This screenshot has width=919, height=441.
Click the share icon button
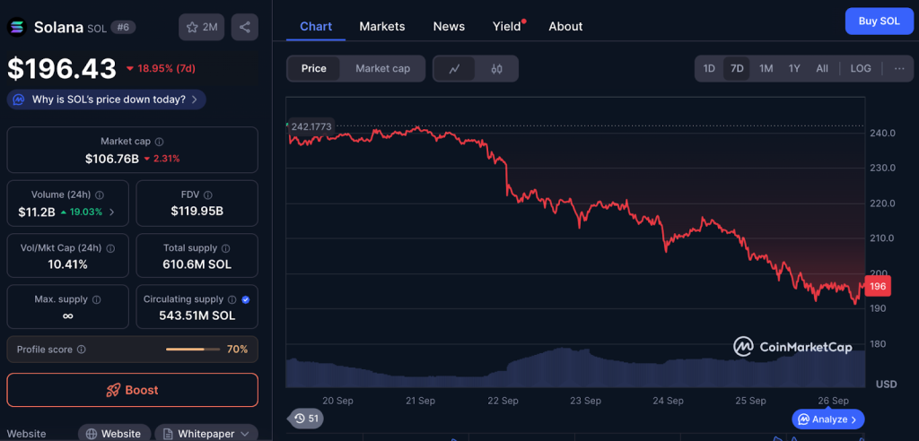[244, 27]
